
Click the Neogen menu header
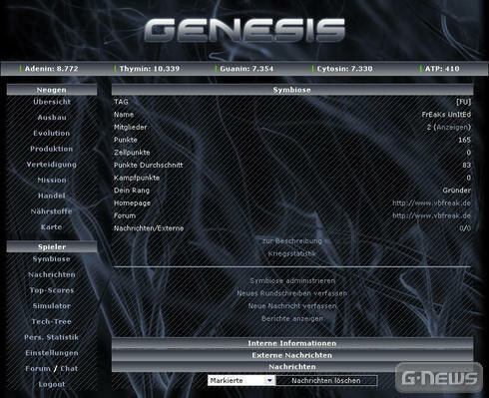(x=52, y=90)
